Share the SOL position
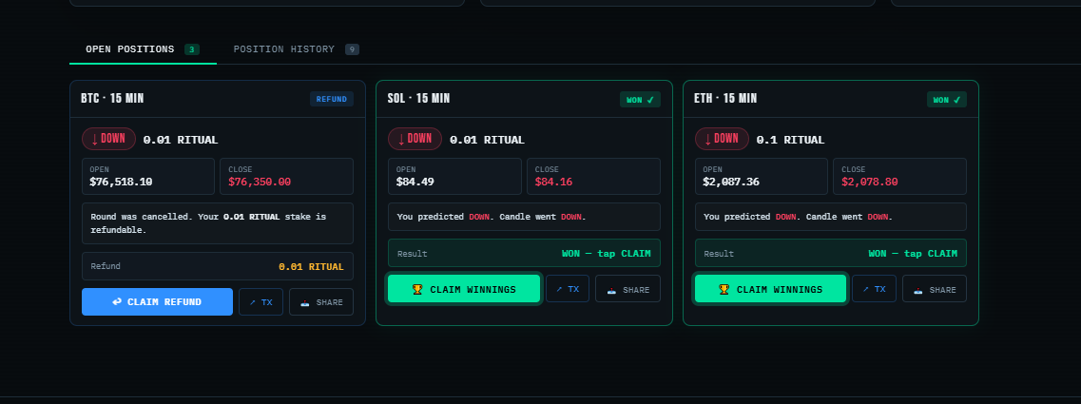This screenshot has height=404, width=1081. click(628, 289)
